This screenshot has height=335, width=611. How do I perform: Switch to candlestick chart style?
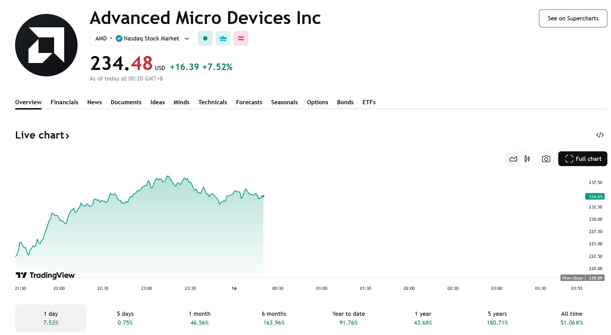pos(527,159)
